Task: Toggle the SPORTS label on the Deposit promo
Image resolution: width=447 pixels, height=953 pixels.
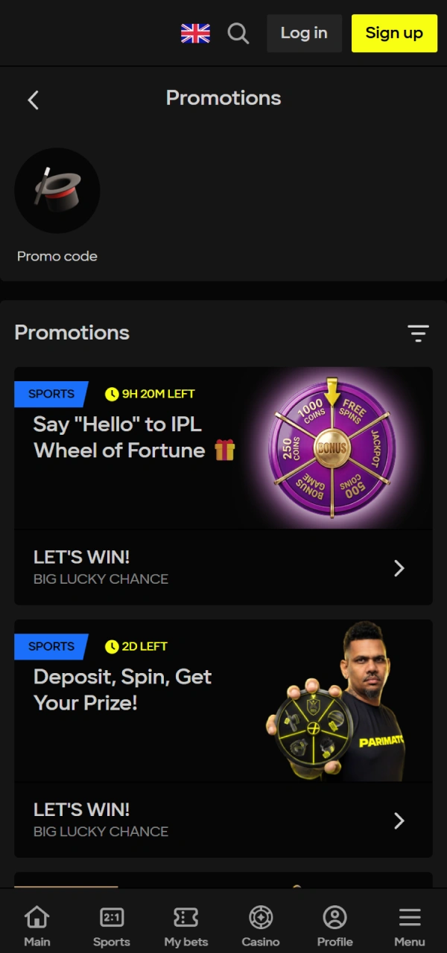Action: coord(51,646)
